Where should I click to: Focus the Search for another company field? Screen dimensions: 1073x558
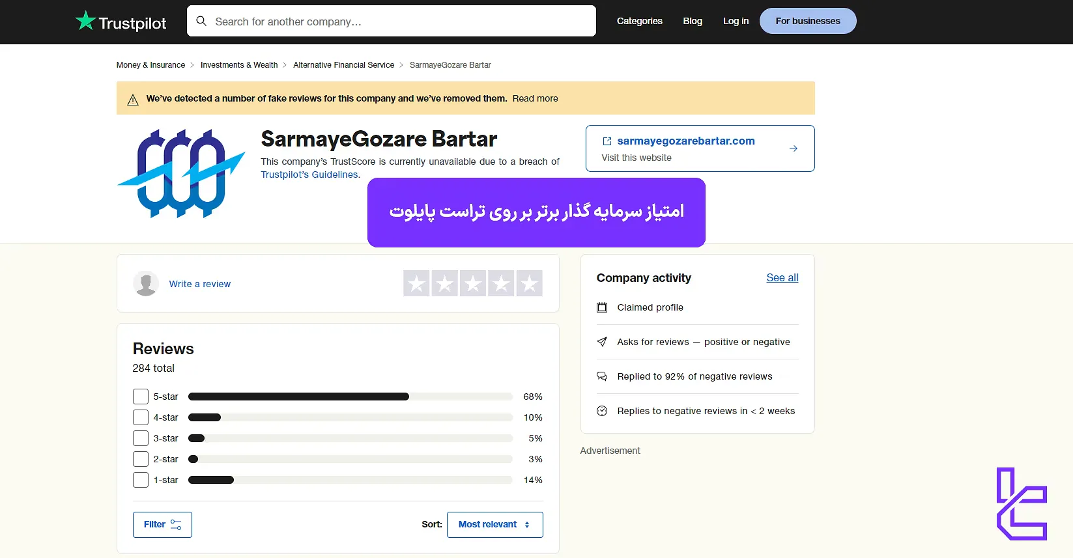coord(392,21)
